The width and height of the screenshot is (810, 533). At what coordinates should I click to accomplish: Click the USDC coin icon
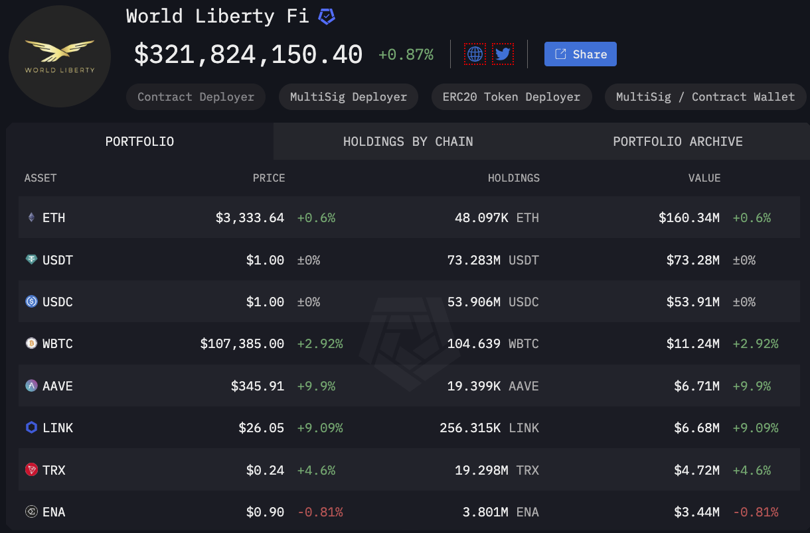31,302
